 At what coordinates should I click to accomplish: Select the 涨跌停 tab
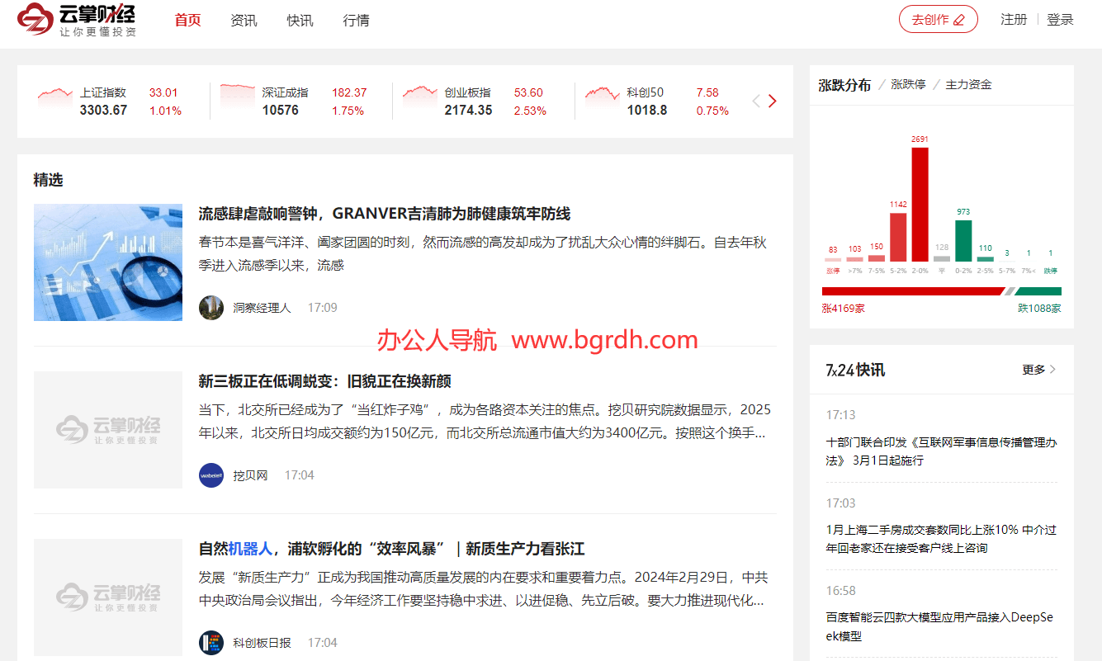tap(907, 84)
